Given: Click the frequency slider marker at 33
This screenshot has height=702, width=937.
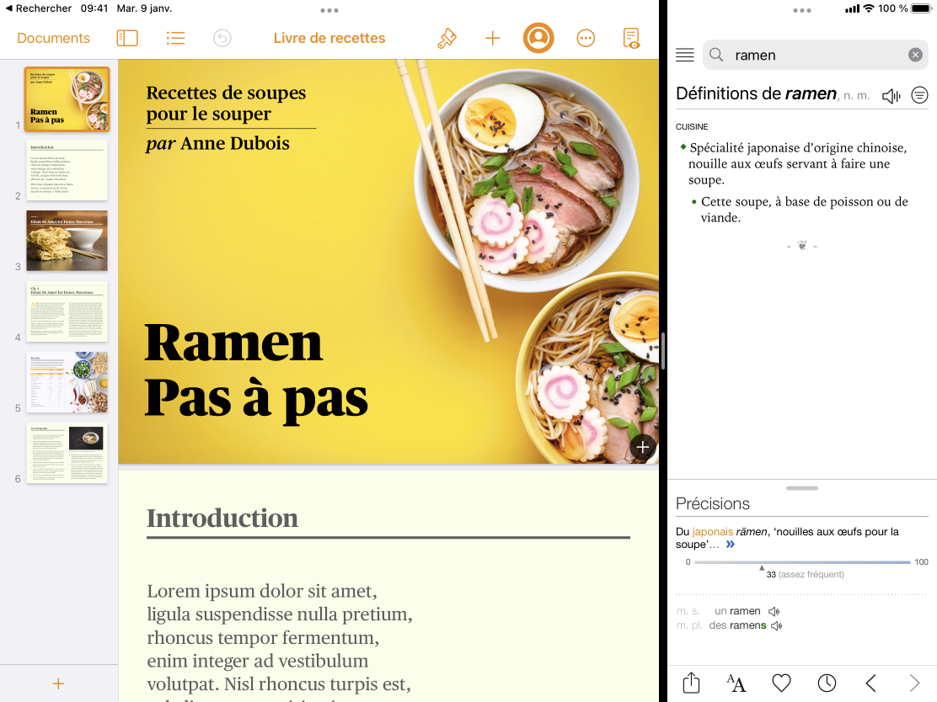Looking at the screenshot, I should (762, 568).
